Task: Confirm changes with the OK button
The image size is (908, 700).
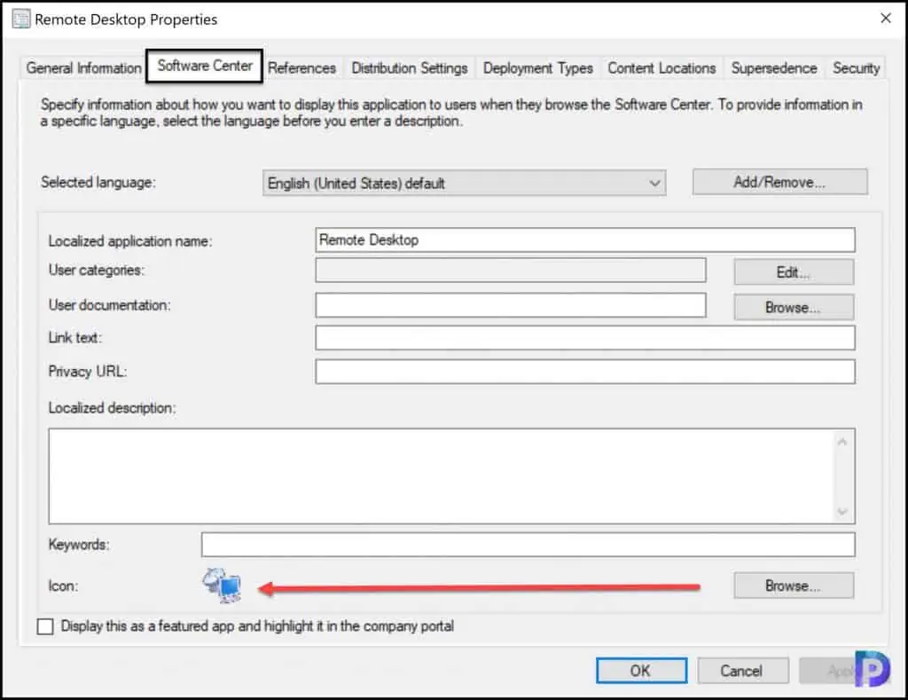Action: pyautogui.click(x=642, y=671)
